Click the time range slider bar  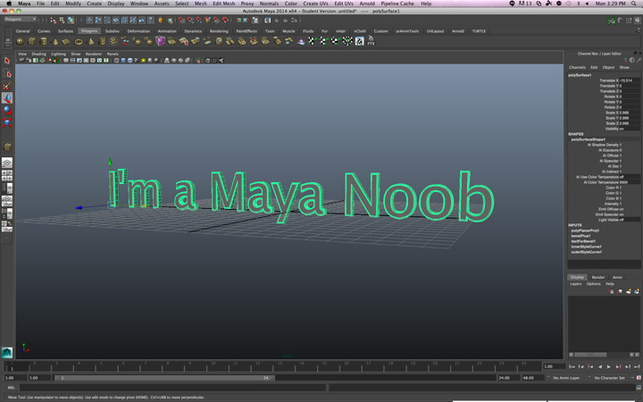[164, 378]
